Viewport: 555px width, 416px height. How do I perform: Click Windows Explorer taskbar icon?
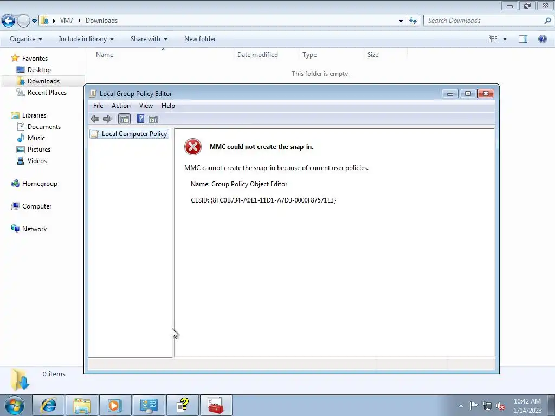(82, 405)
